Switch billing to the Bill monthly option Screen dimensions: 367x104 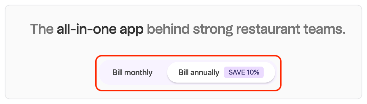pyautogui.click(x=132, y=73)
